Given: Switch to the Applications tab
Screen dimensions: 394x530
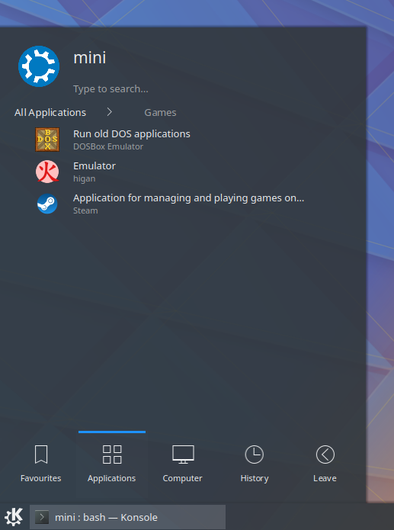Looking at the screenshot, I should coord(112,466).
